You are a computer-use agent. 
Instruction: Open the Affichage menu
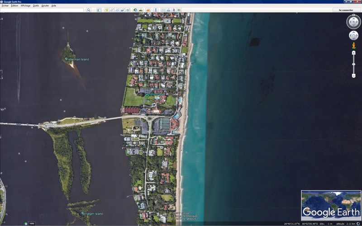25,5
